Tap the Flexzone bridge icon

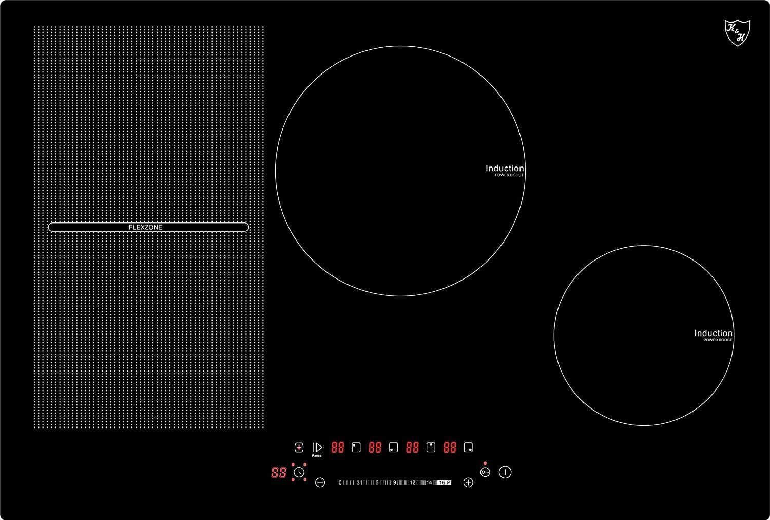[x=299, y=448]
